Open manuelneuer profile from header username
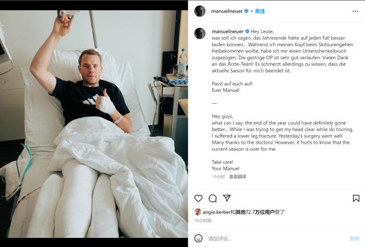The height and width of the screenshot is (247, 365). tap(227, 11)
